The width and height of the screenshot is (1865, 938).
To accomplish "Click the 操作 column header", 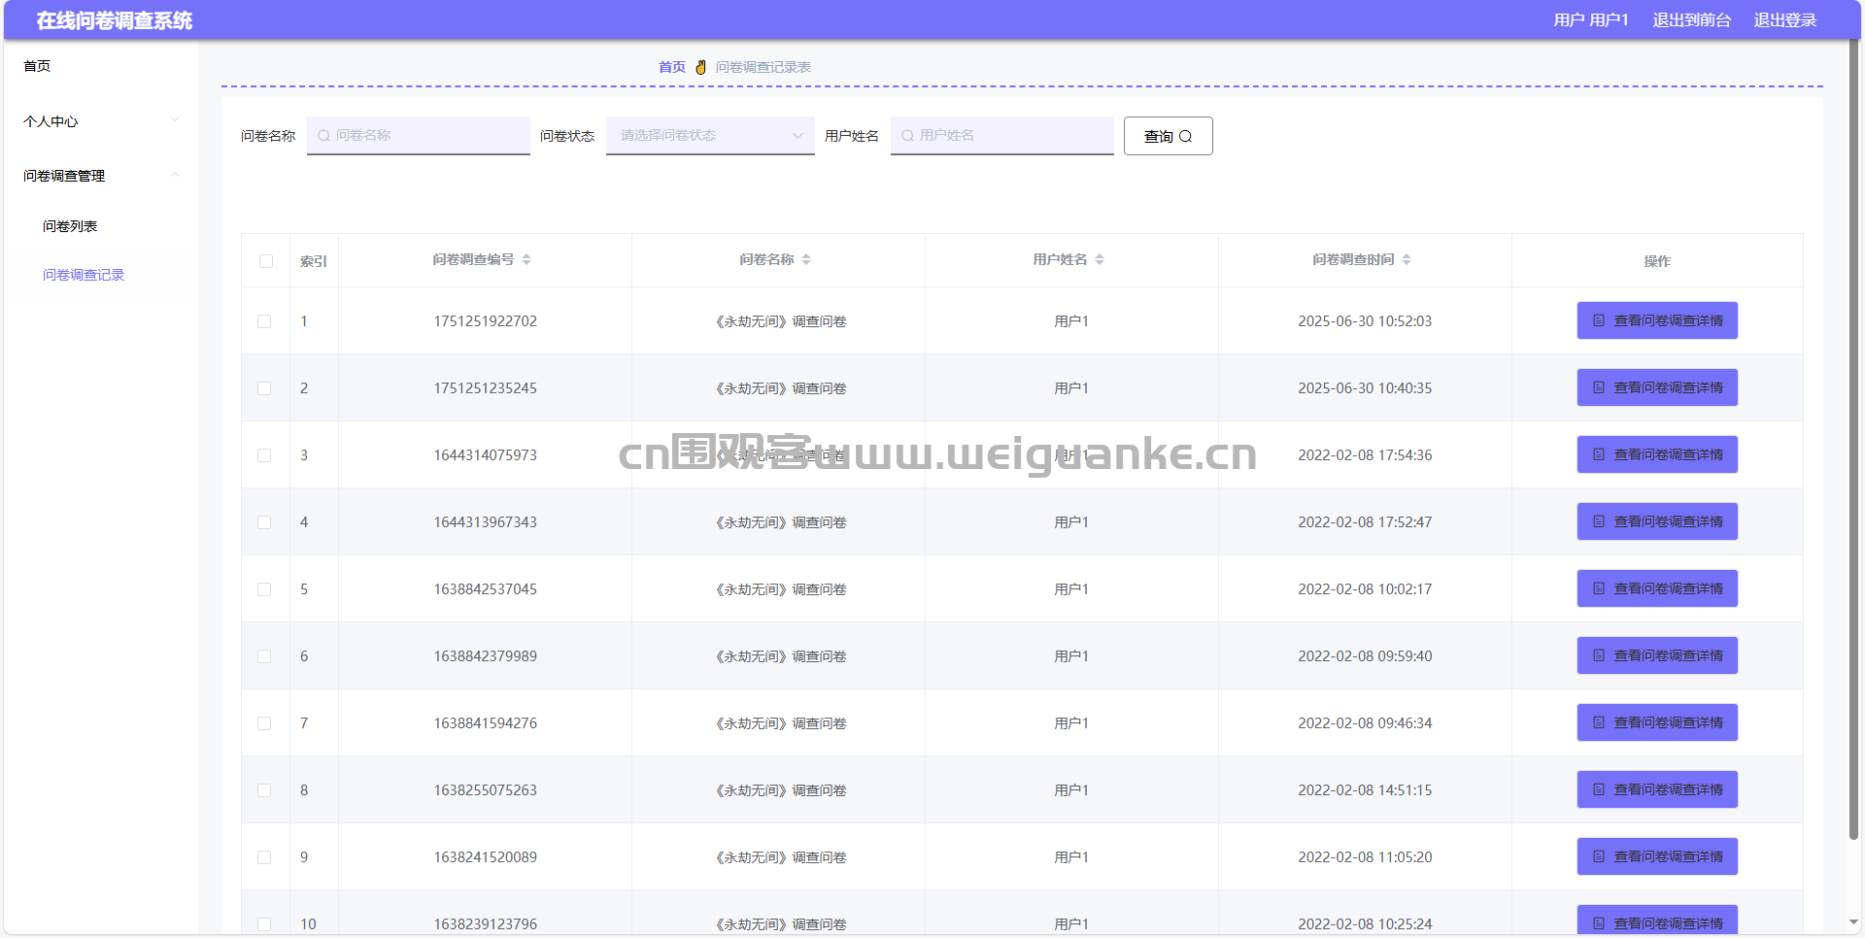I will (x=1657, y=261).
